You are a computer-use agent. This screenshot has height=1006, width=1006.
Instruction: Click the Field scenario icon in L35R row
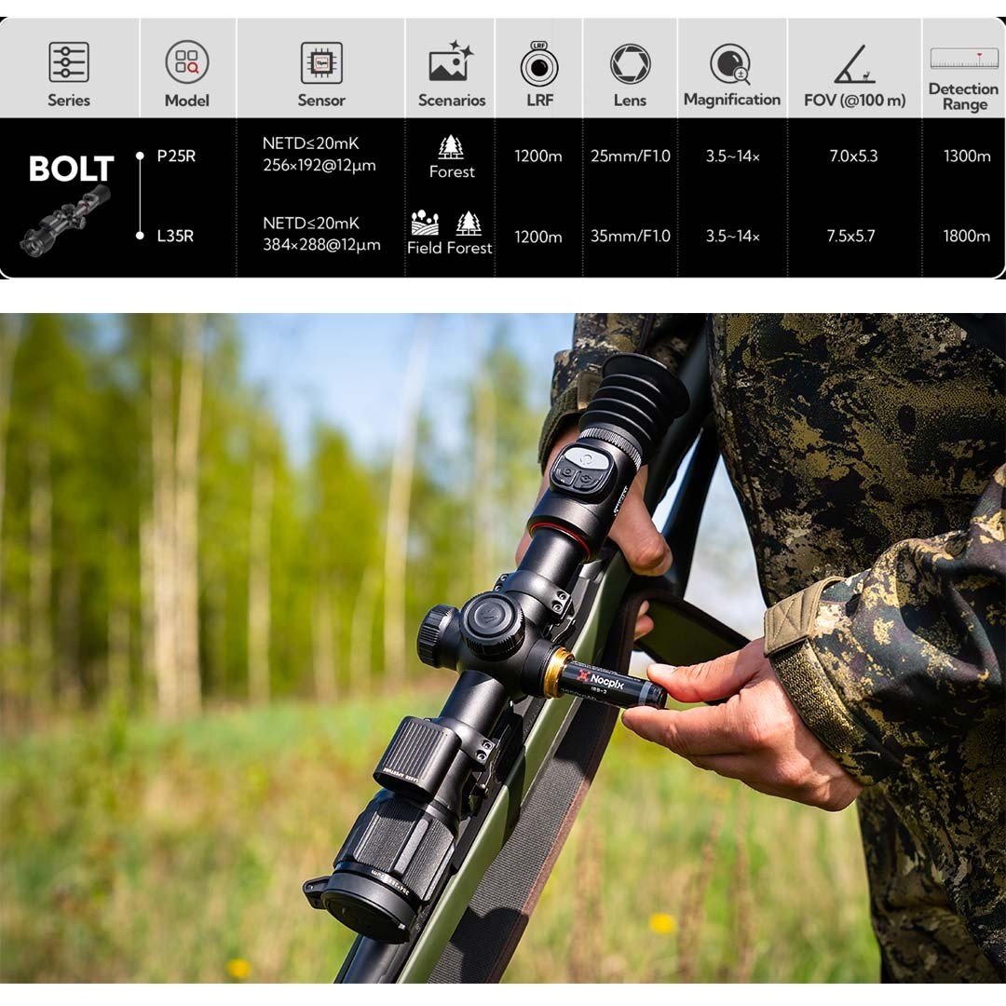[425, 224]
